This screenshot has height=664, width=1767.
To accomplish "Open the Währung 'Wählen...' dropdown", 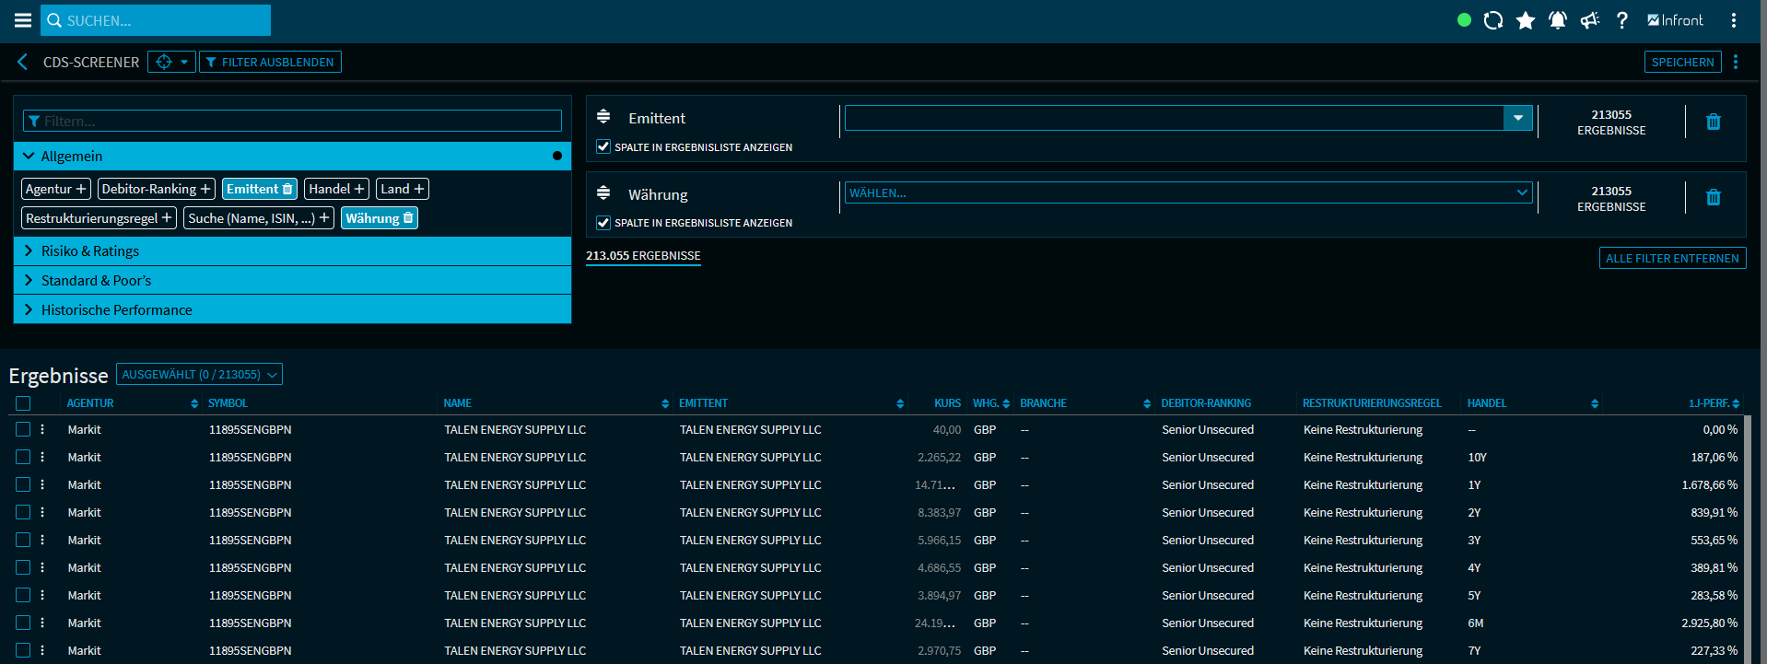I will (x=1188, y=193).
